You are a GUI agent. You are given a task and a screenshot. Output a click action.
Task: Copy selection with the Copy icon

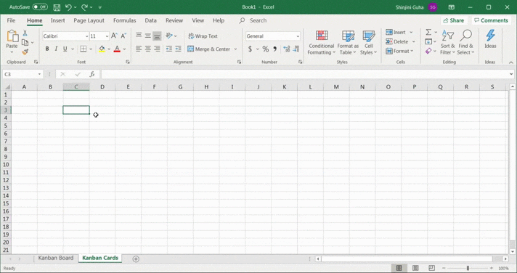click(x=25, y=43)
